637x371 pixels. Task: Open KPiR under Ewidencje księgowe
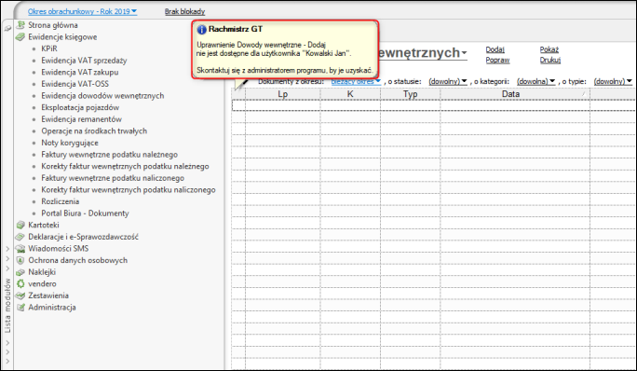[49, 48]
